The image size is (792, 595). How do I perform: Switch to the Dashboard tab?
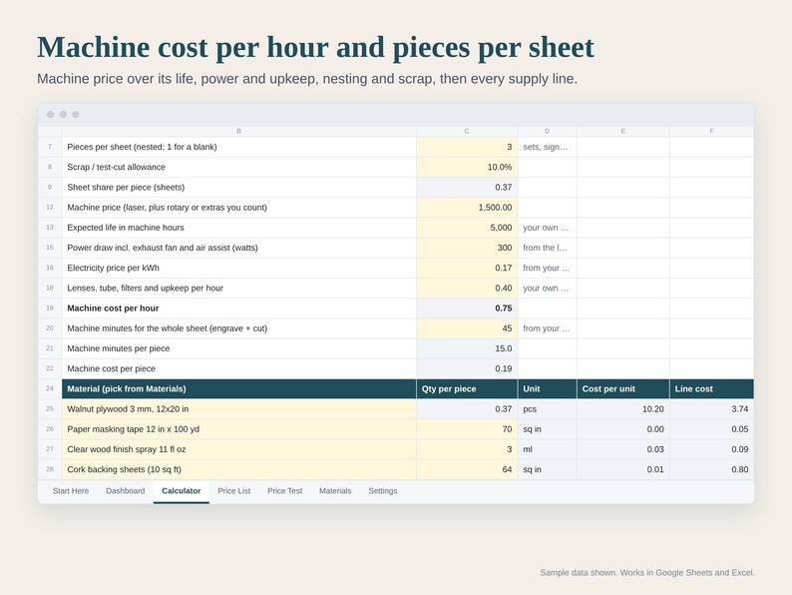click(126, 491)
